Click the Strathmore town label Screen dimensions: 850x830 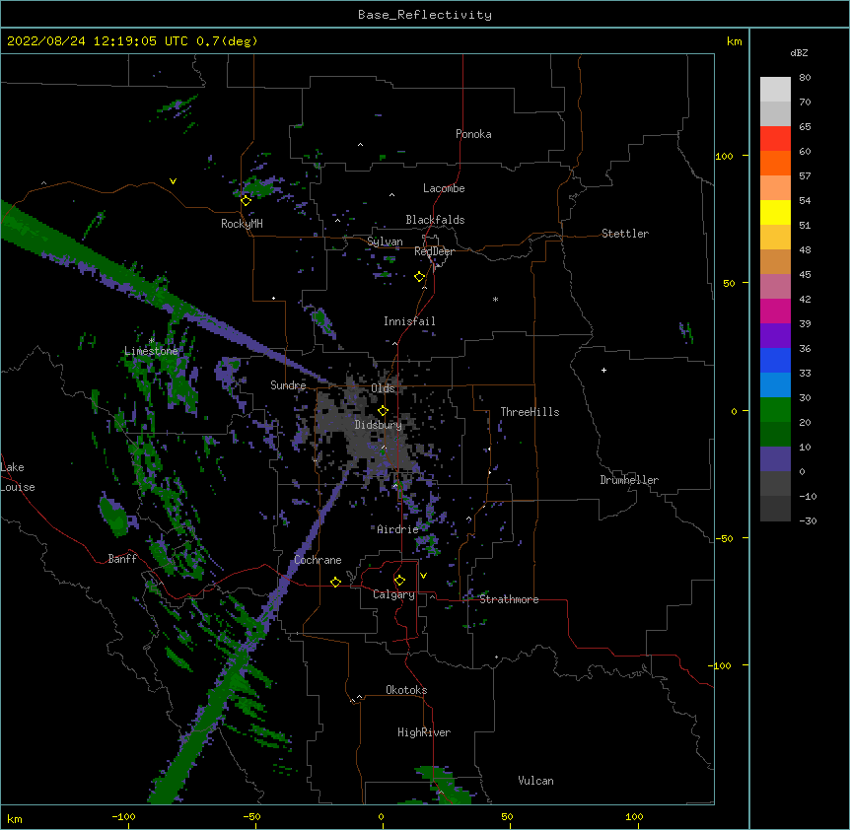pyautogui.click(x=509, y=599)
